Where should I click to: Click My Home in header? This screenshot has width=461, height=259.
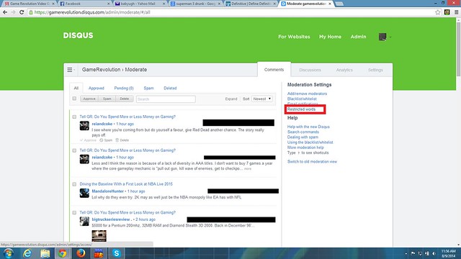pyautogui.click(x=330, y=37)
